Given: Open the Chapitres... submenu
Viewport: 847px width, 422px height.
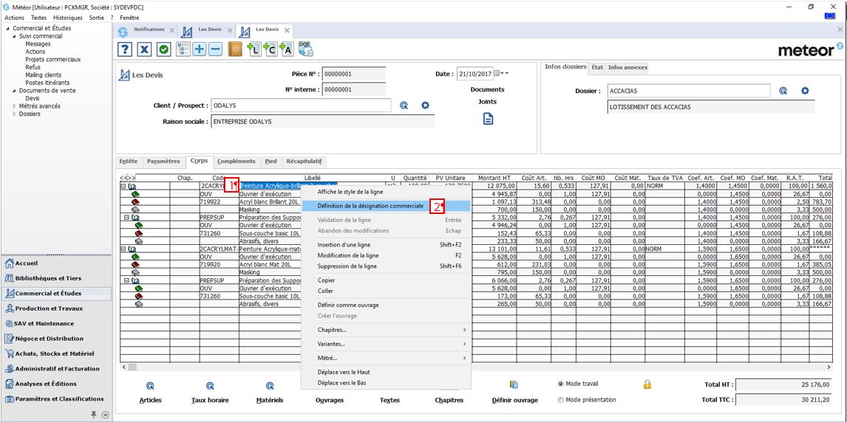Looking at the screenshot, I should pos(387,329).
